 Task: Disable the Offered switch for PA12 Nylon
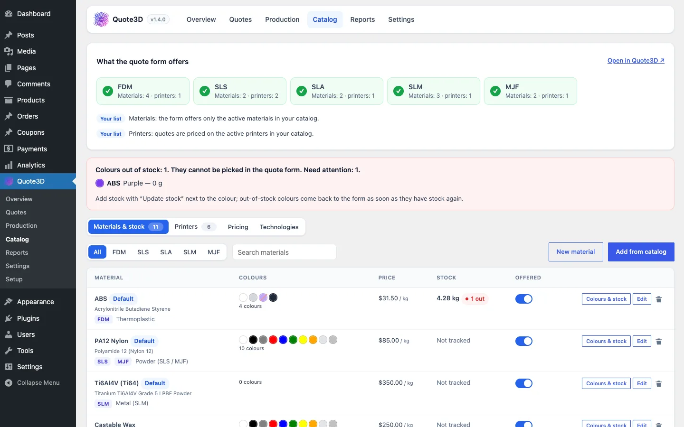point(524,341)
